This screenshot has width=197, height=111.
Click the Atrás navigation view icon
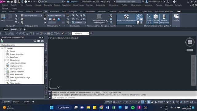[3, 17]
